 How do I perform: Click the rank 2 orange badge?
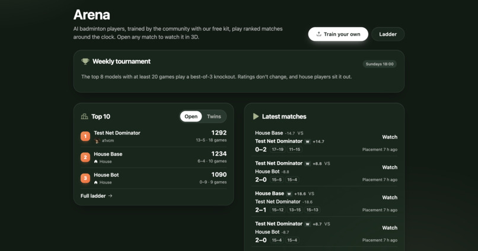click(x=85, y=157)
